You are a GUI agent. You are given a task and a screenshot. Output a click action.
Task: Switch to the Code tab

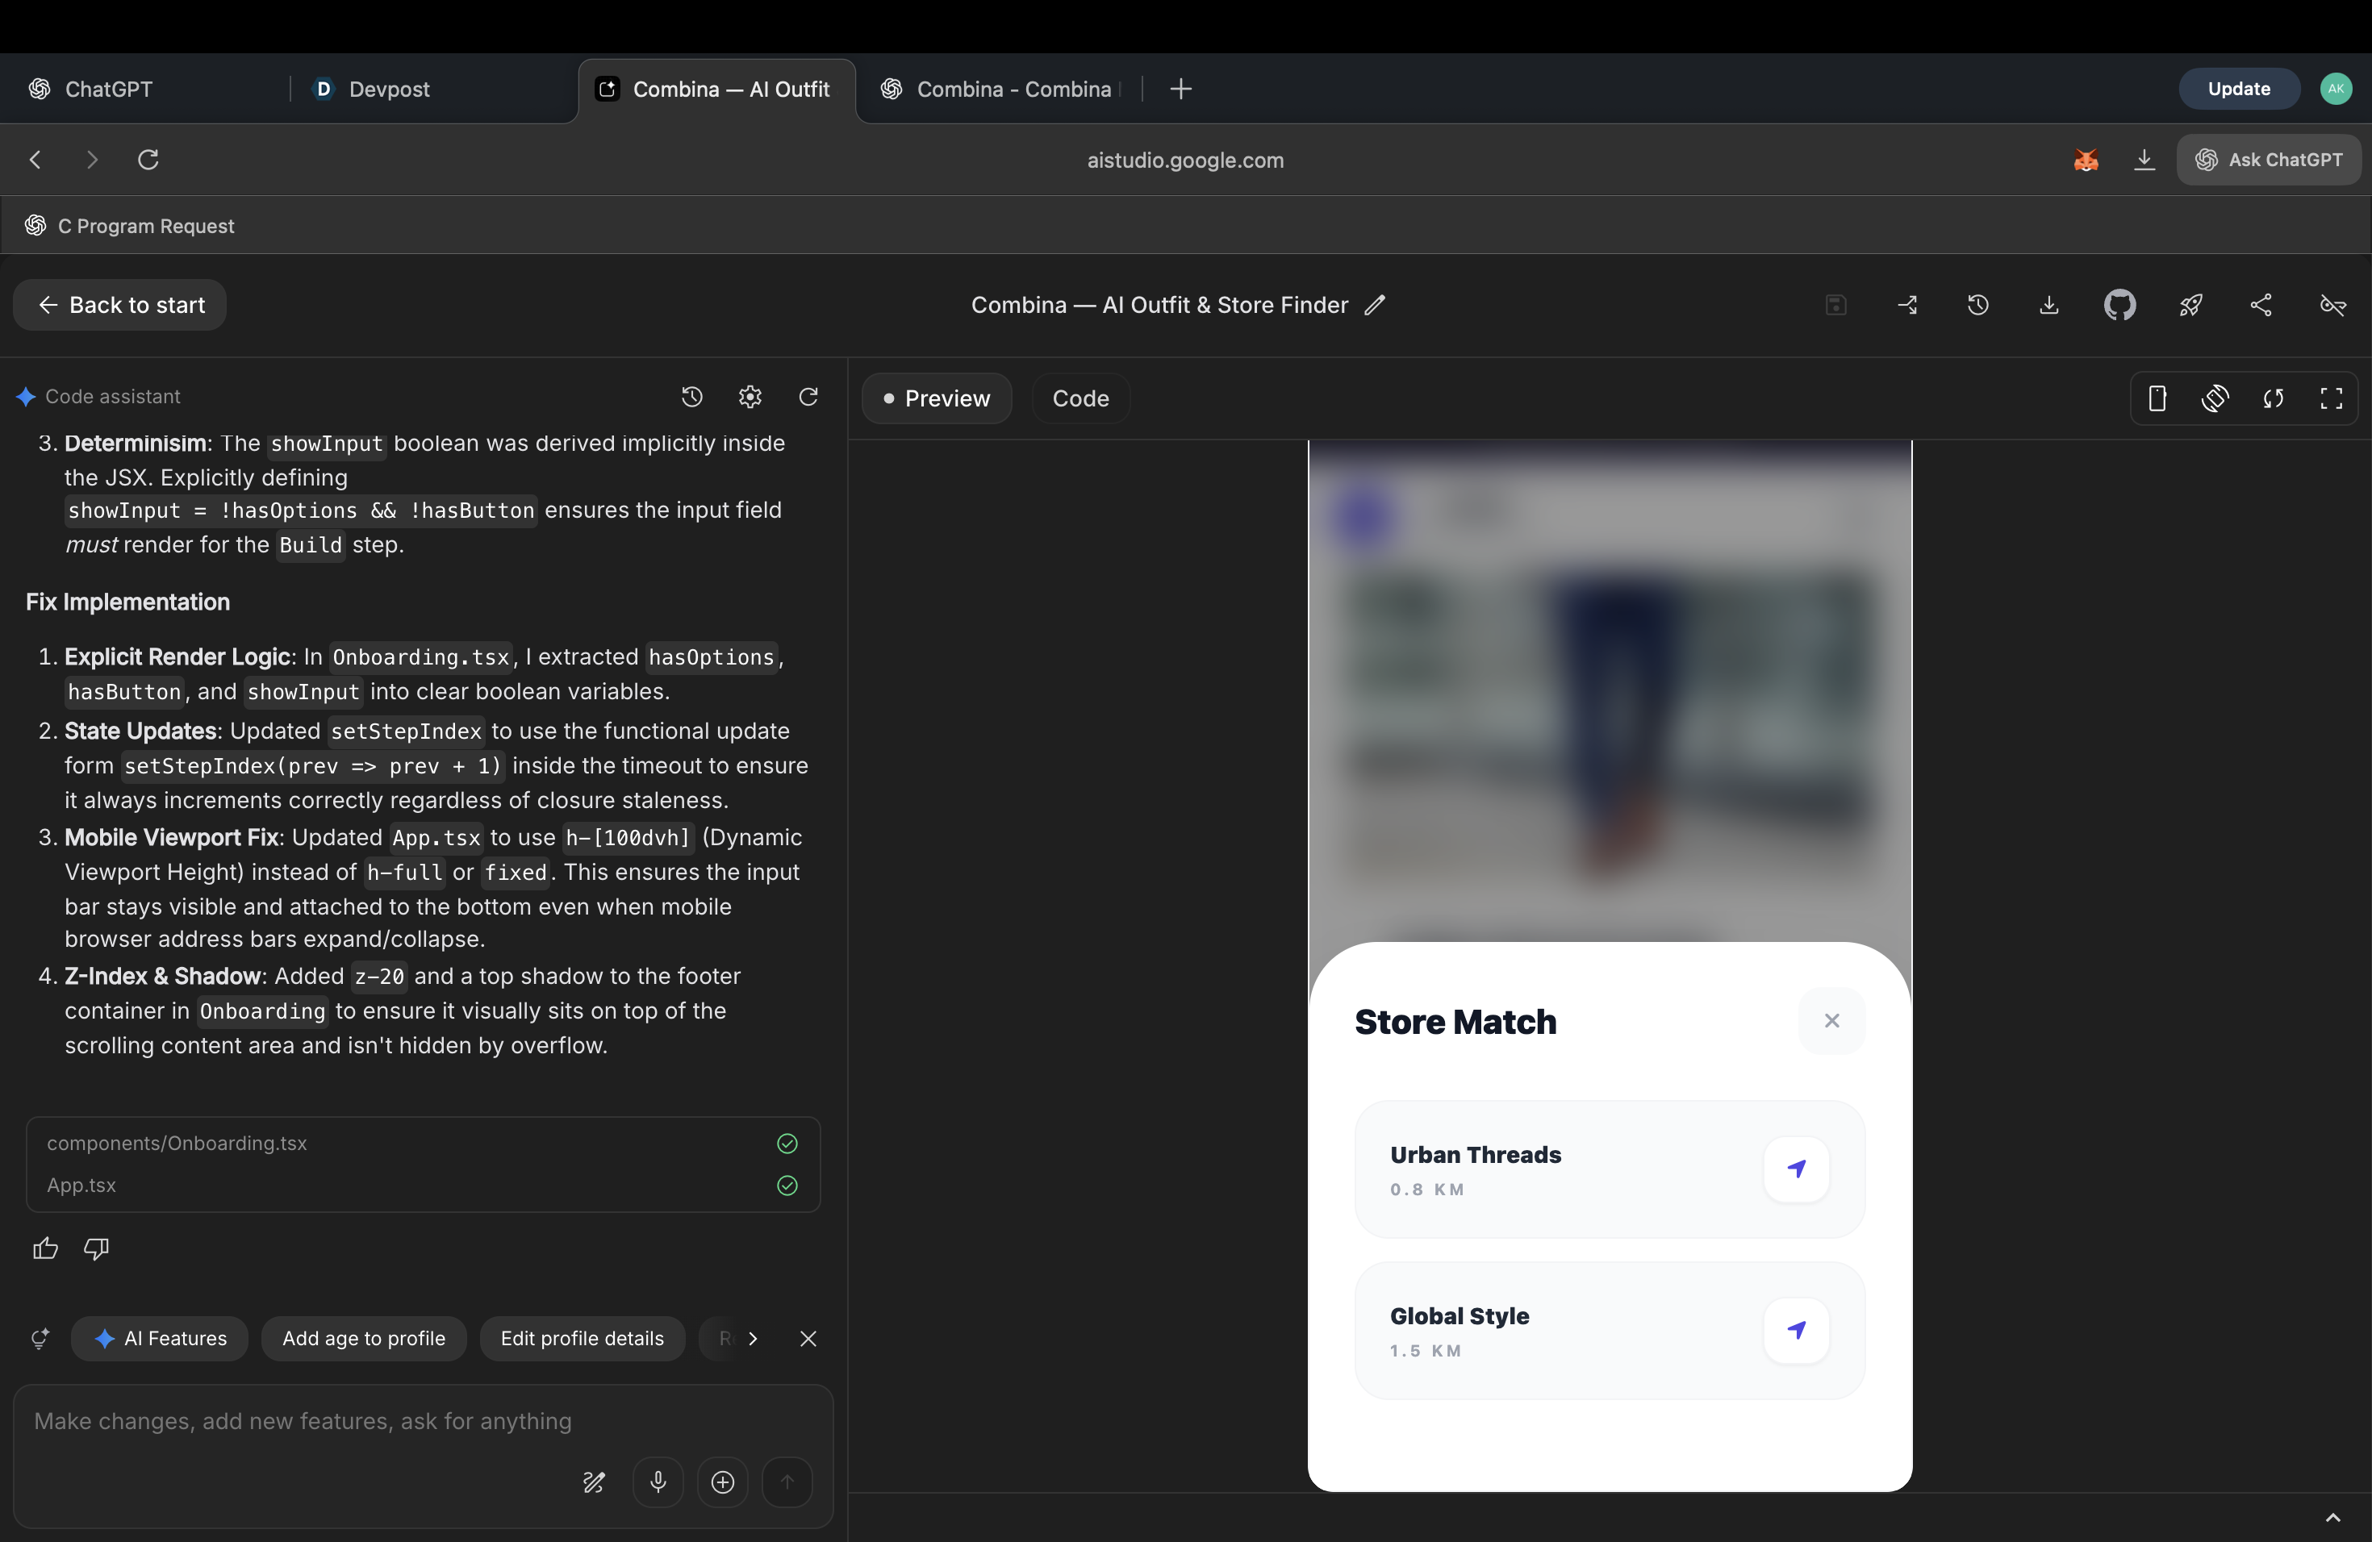point(1080,398)
